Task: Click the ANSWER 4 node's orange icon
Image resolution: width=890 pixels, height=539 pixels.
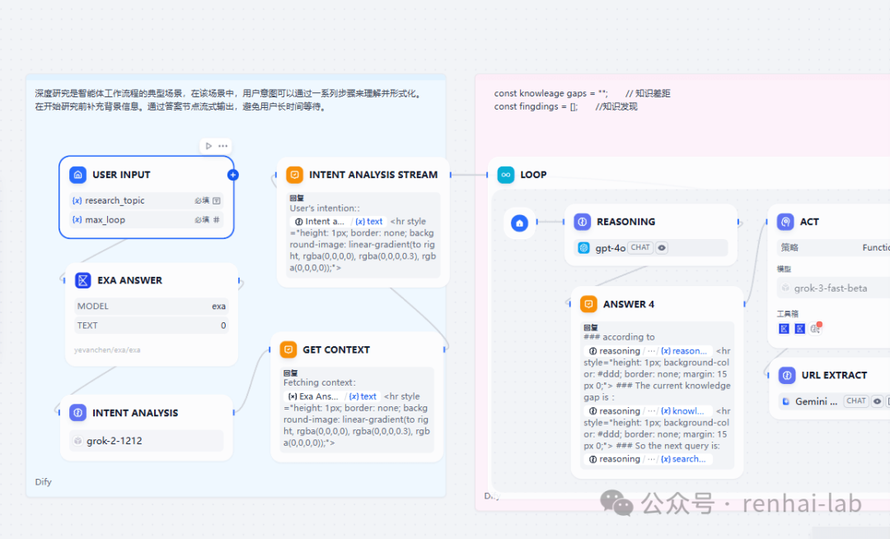Action: click(588, 303)
